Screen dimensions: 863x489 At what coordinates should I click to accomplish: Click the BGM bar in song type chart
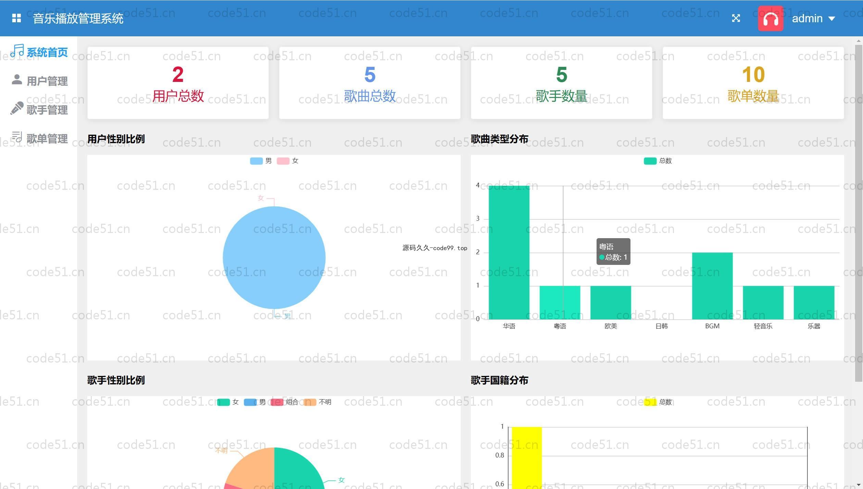tap(712, 286)
